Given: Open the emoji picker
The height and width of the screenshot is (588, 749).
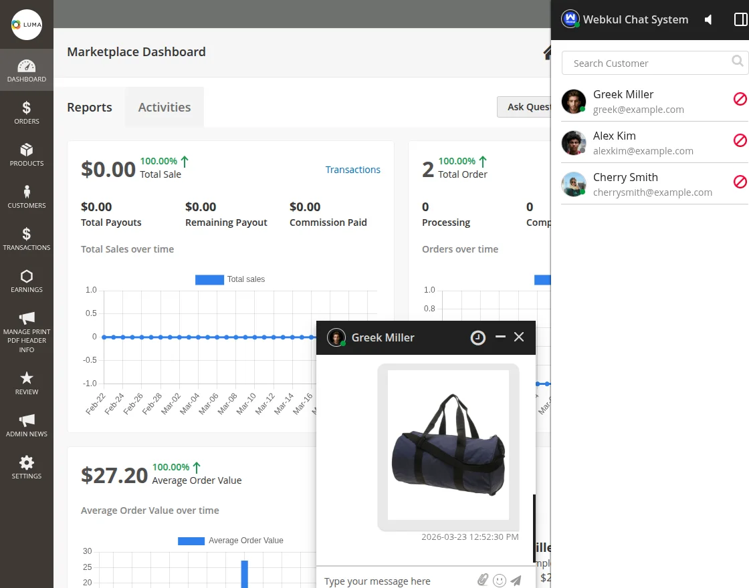Looking at the screenshot, I should 499,581.
